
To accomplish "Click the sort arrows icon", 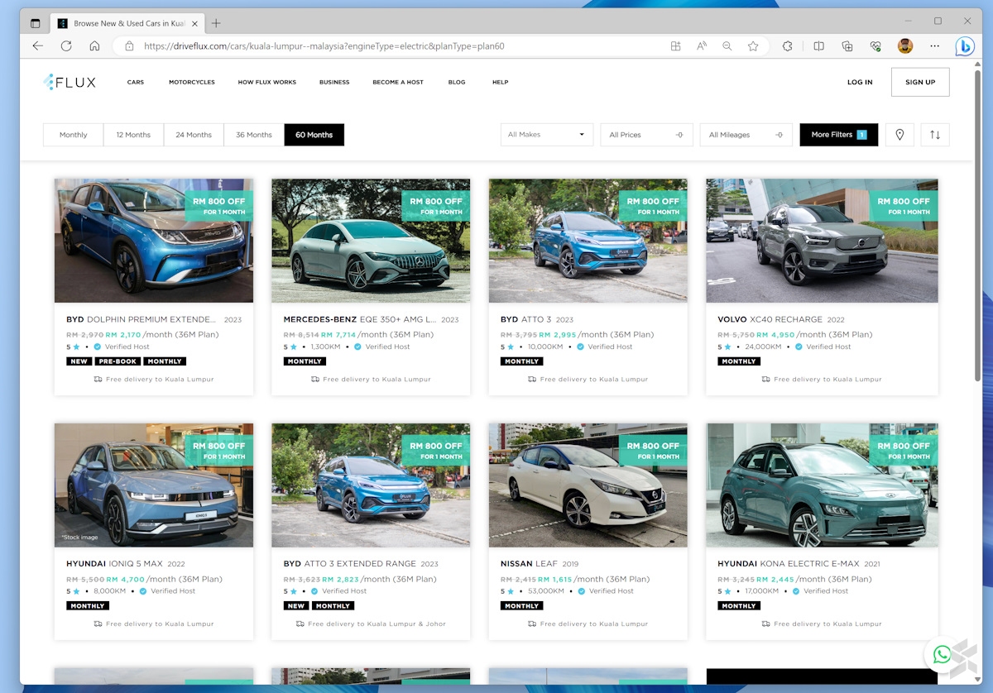I will 935,134.
